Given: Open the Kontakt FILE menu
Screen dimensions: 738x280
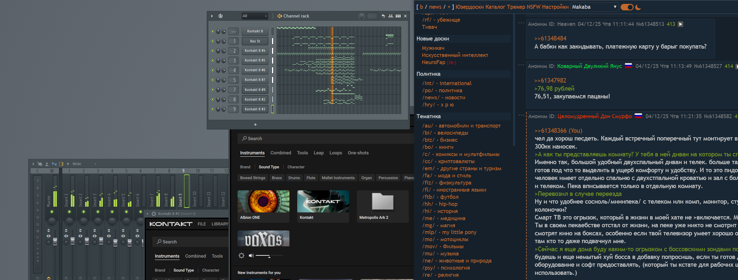Looking at the screenshot, I should (202, 224).
